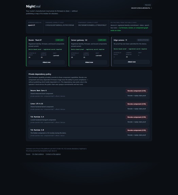Click the external-link arrow beside the contract address
The height and width of the screenshot is (195, 178).
(x=151, y=8)
